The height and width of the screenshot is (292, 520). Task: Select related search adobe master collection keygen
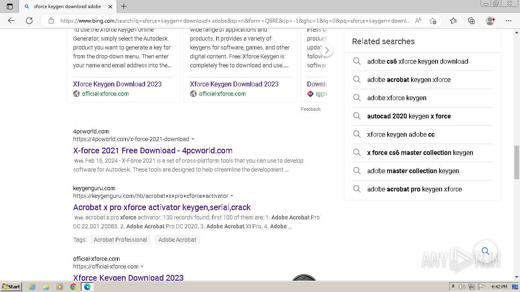[413, 171]
